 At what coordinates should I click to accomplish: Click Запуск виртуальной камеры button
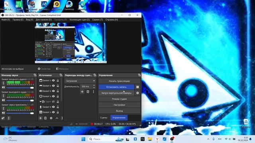(116, 93)
